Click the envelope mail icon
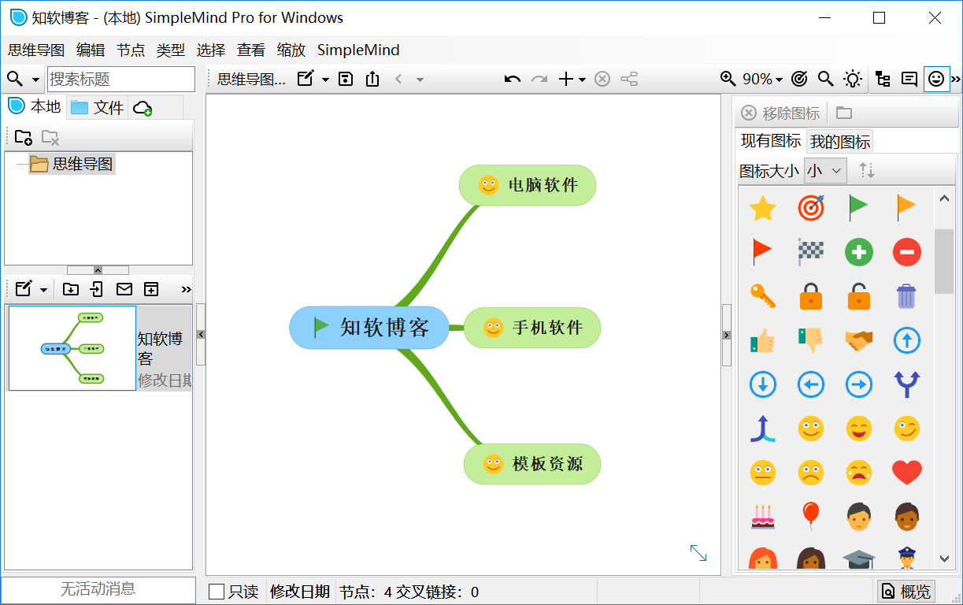The width and height of the screenshot is (963, 605). pos(124,289)
